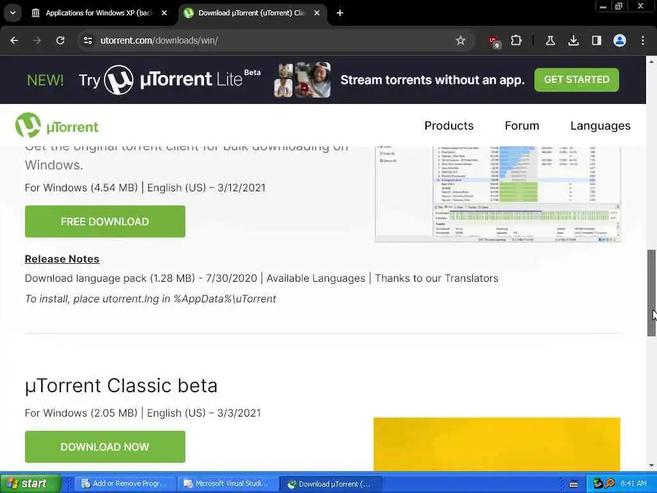Open Thanks to our Translators link
Viewport: 657px width, 493px height.
(436, 279)
